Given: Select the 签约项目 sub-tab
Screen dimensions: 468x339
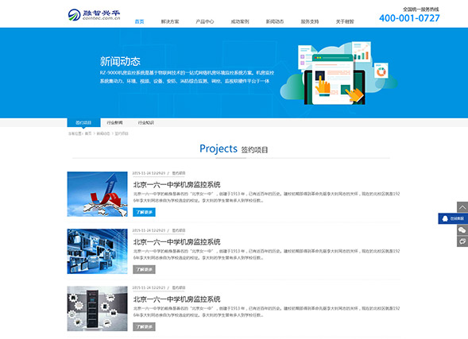Looking at the screenshot, I should click(x=83, y=122).
